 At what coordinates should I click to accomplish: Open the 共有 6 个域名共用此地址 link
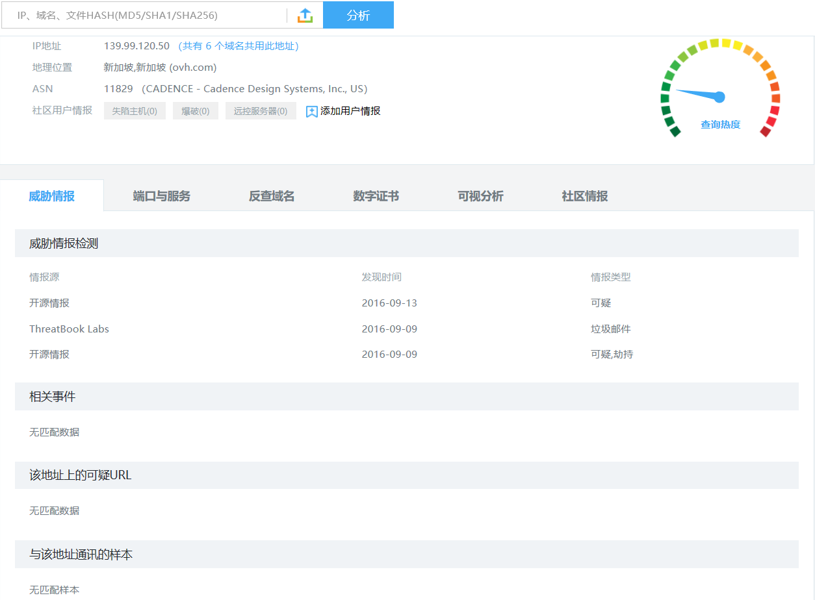[239, 46]
